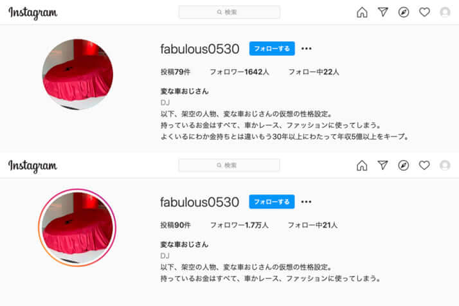Click the Home icon in the lower Instagram header
The width and height of the screenshot is (459, 306).
tap(362, 165)
